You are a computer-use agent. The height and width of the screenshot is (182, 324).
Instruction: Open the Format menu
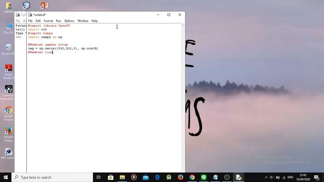click(49, 21)
